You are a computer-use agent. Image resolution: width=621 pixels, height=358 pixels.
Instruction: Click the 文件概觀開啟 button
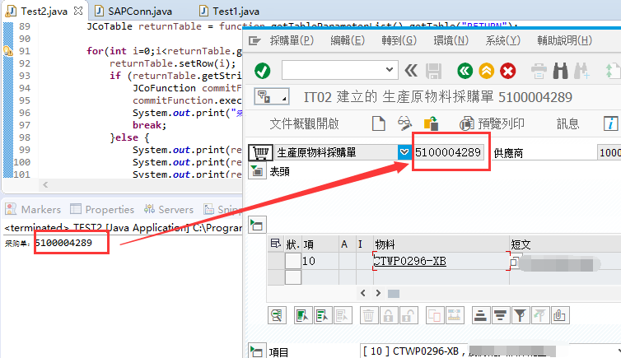pos(304,123)
